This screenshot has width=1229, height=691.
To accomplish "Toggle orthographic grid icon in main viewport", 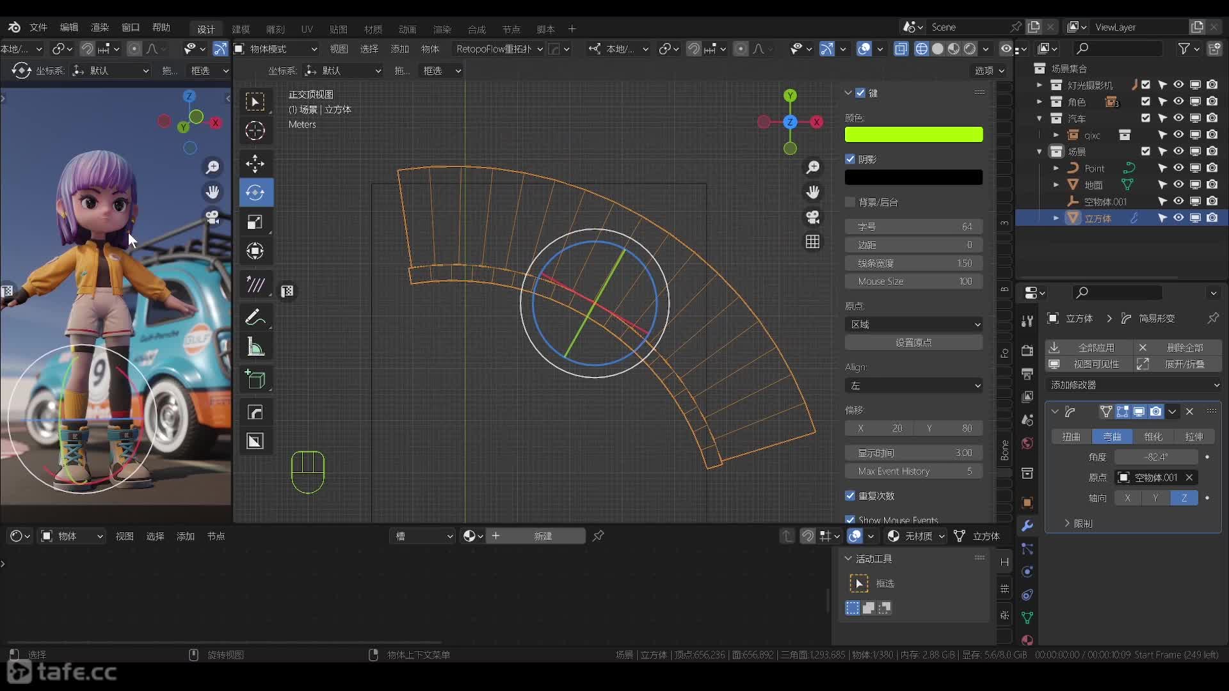I will click(x=813, y=242).
